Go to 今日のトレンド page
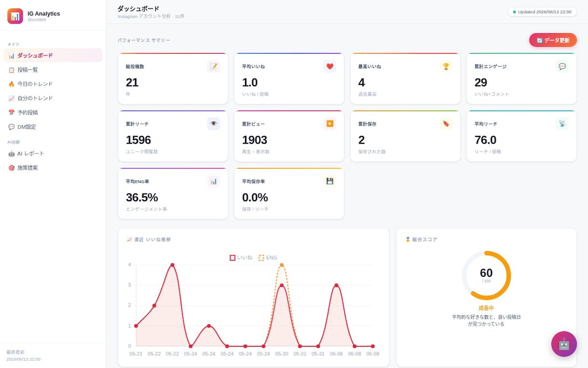 pos(53,84)
